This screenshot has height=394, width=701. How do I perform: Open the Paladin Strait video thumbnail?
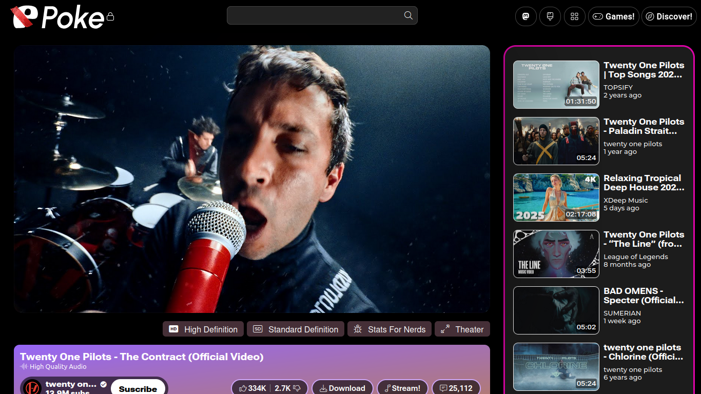pyautogui.click(x=556, y=141)
